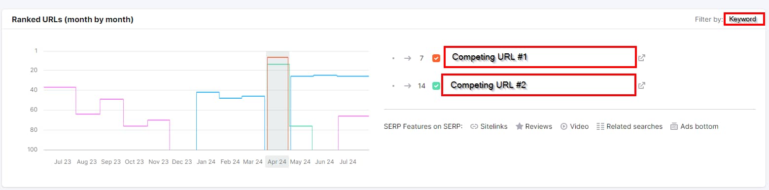This screenshot has width=769, height=190.
Task: Click the arrow icon beside rank 14
Action: (x=407, y=86)
